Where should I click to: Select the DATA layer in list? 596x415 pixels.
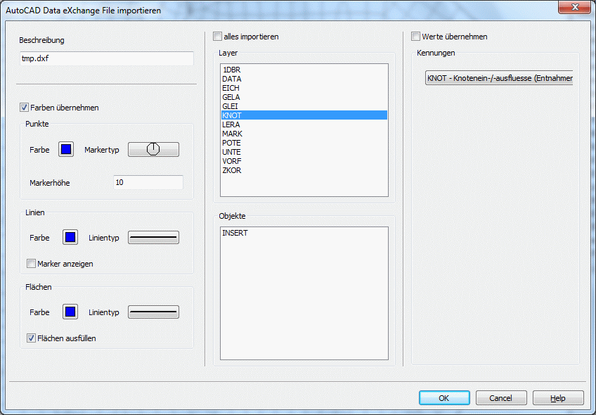(x=232, y=79)
